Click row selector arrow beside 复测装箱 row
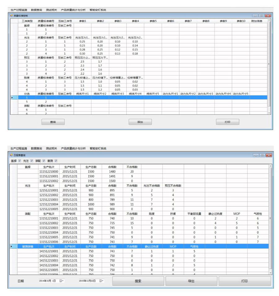 [12, 246]
